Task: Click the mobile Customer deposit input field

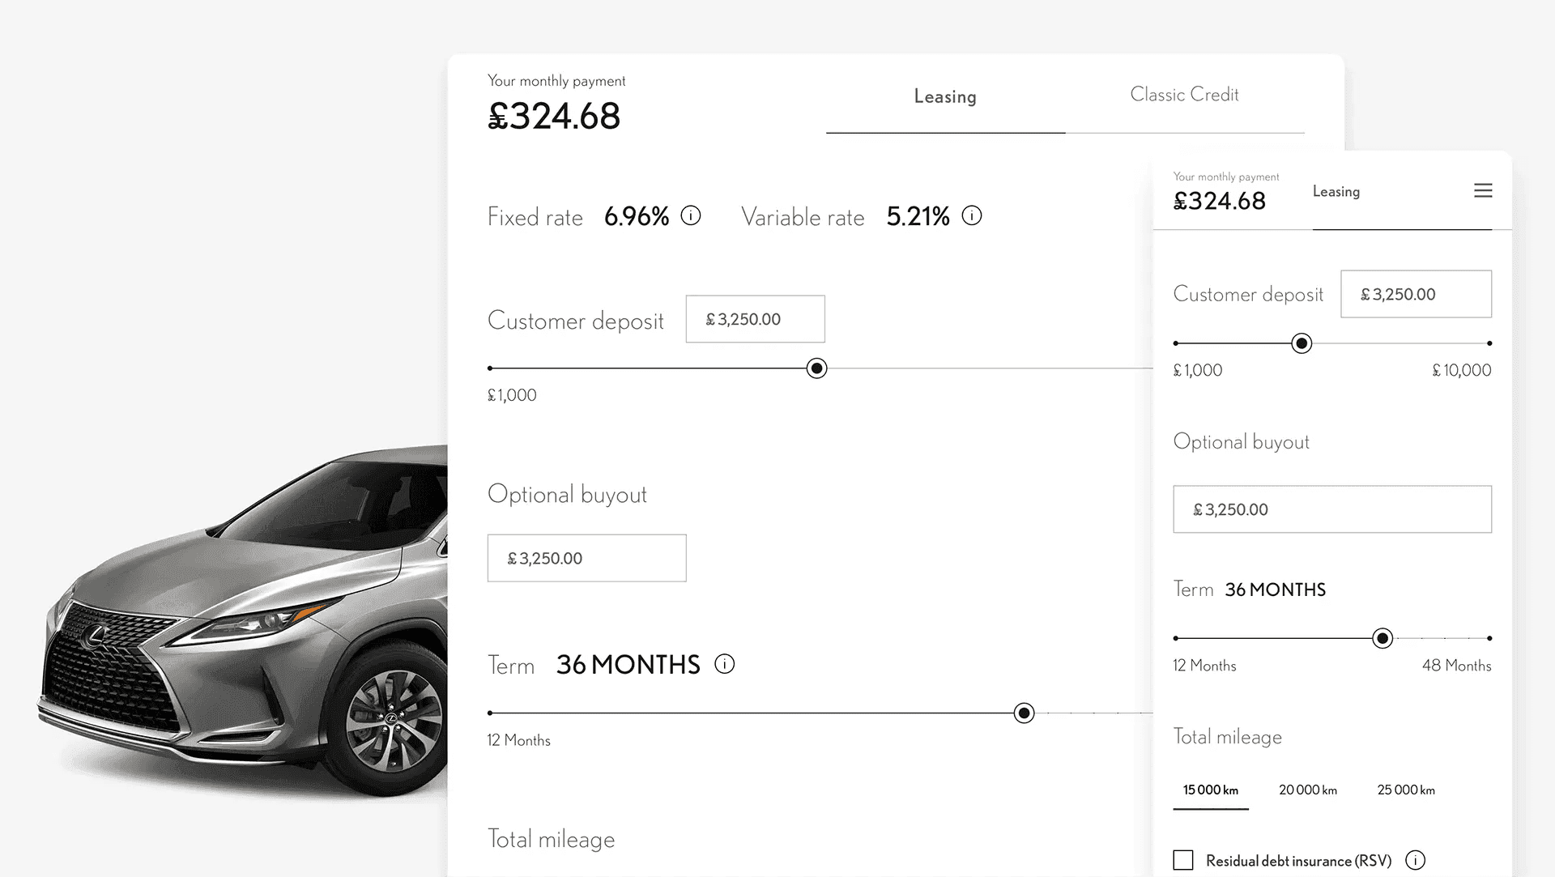Action: pyautogui.click(x=1416, y=294)
